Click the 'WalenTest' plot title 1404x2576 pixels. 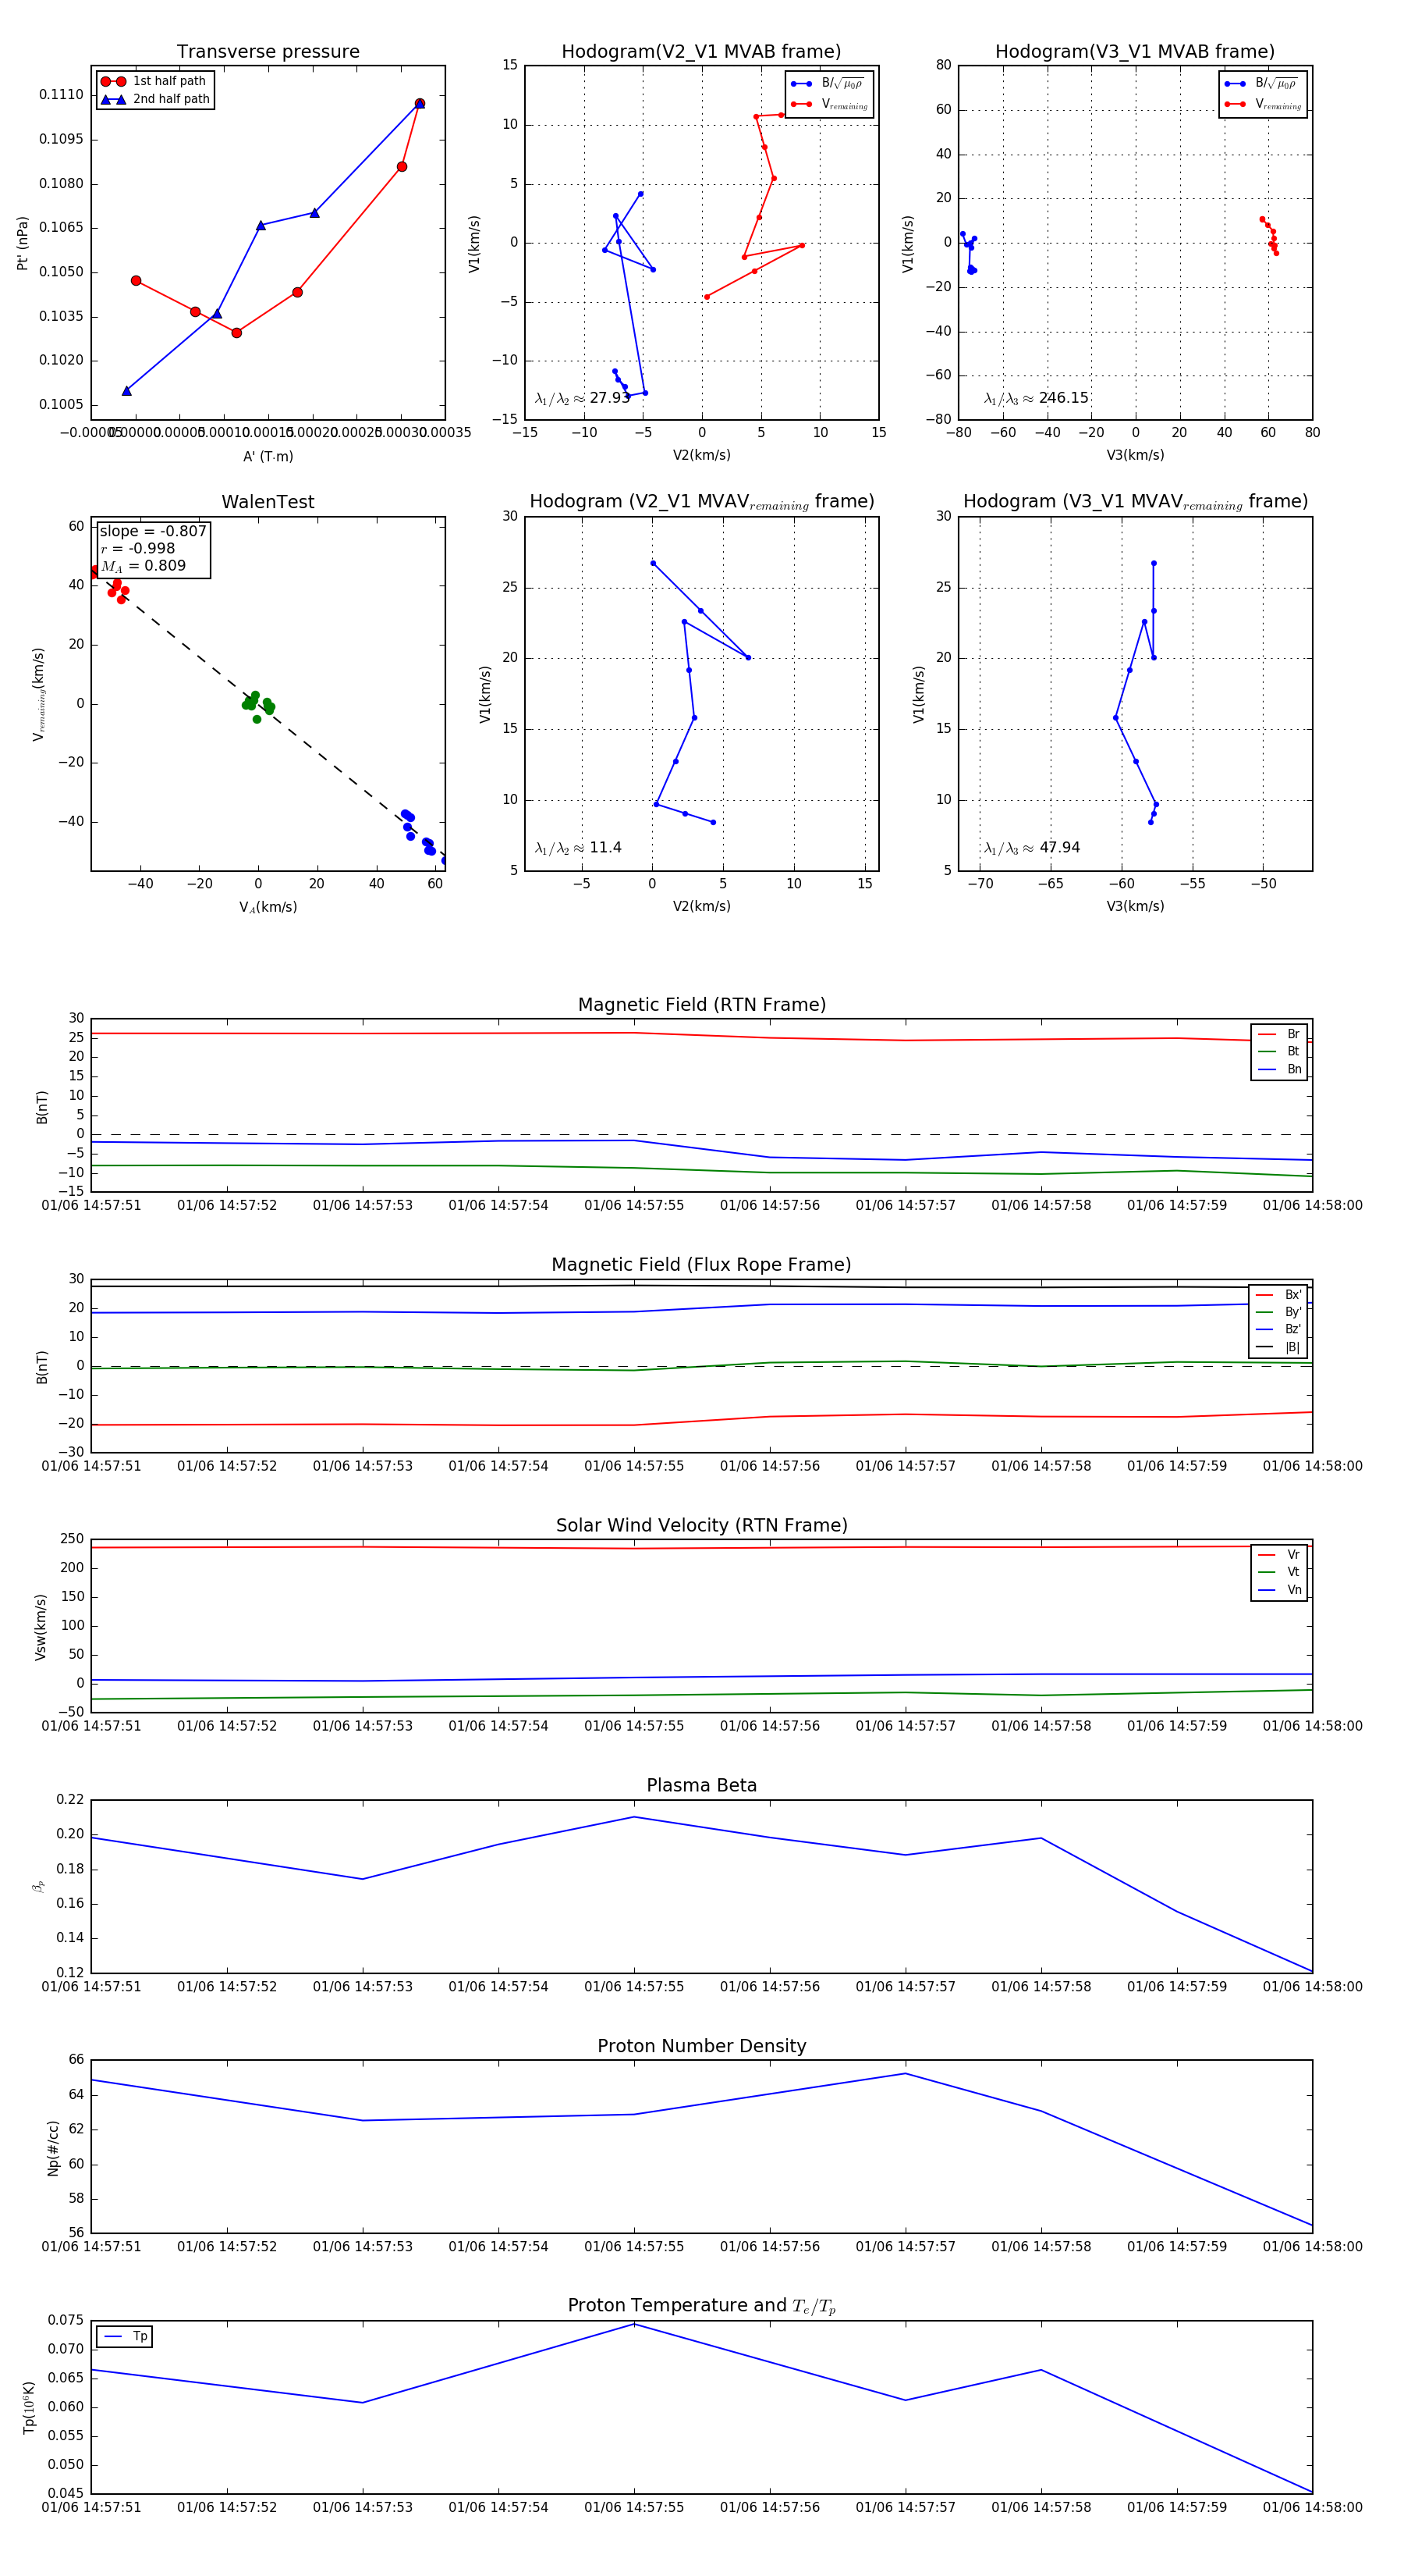click(x=268, y=502)
